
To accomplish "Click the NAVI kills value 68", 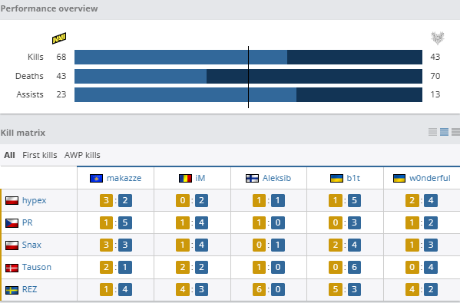I will point(61,57).
